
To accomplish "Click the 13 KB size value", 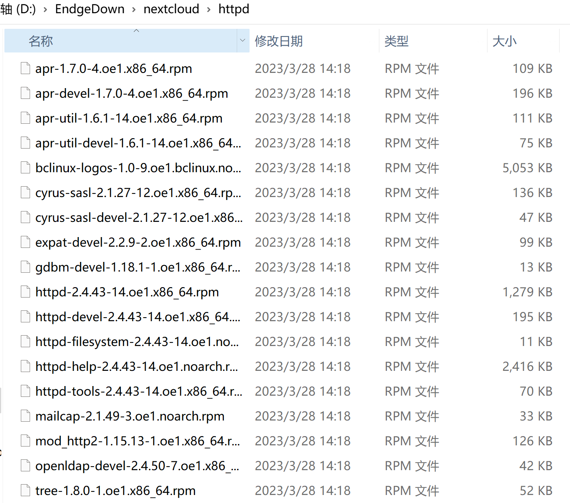I will [x=536, y=267].
